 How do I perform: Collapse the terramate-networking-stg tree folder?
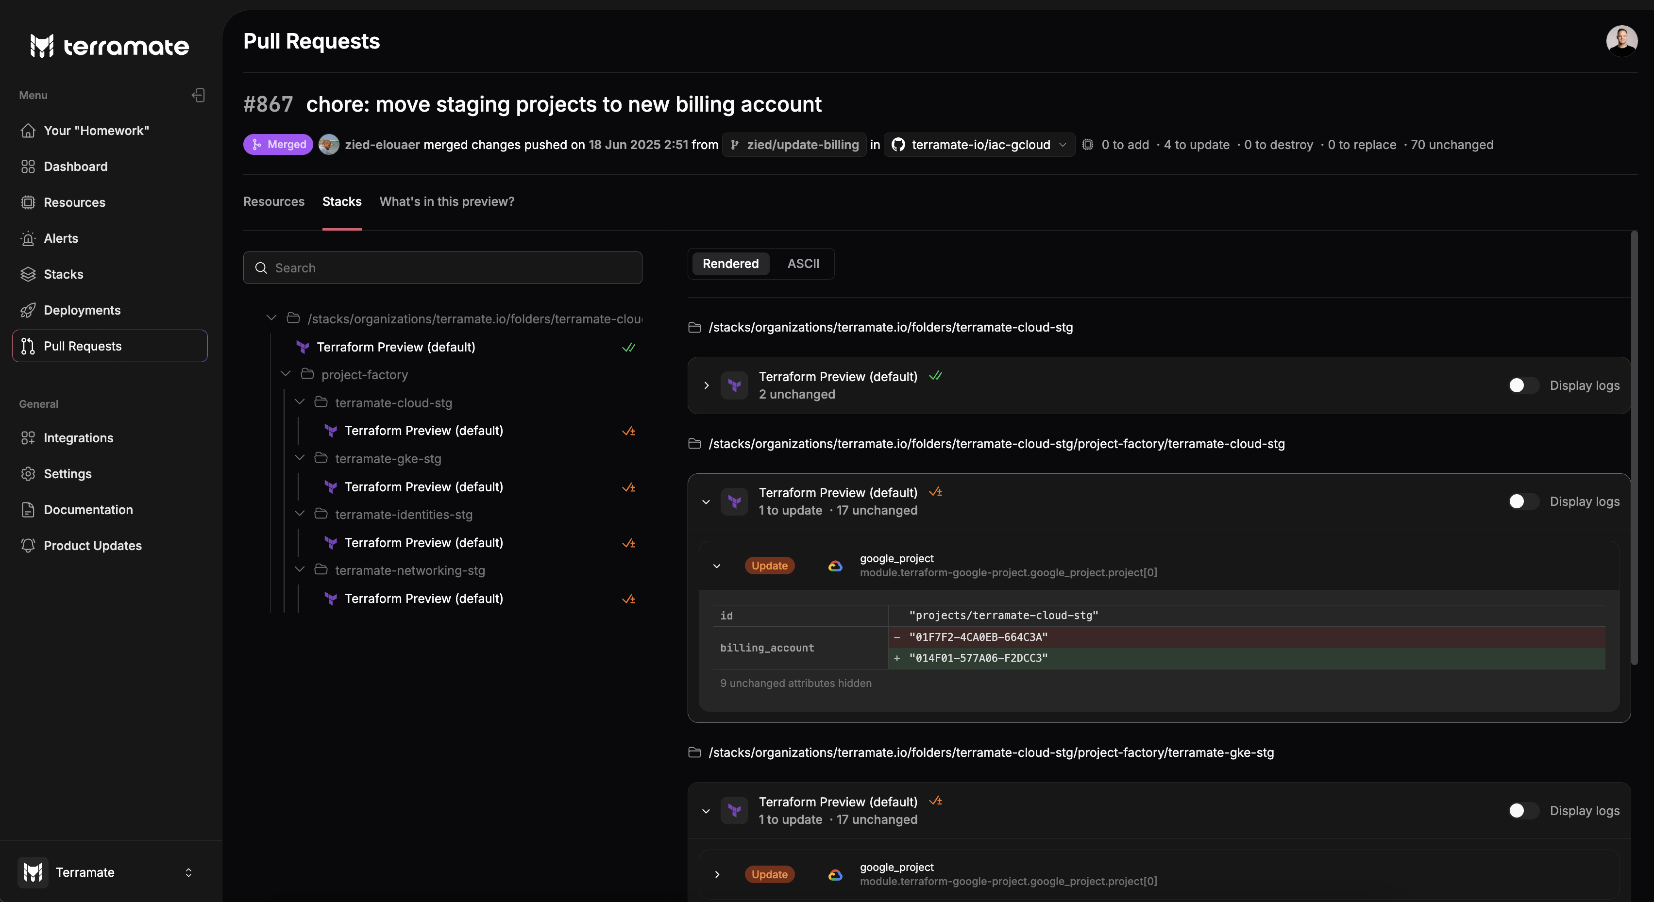point(300,569)
